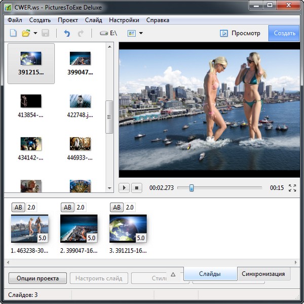Click the Undo arrow icon
Viewport: 304px width, 304px height.
(67, 33)
